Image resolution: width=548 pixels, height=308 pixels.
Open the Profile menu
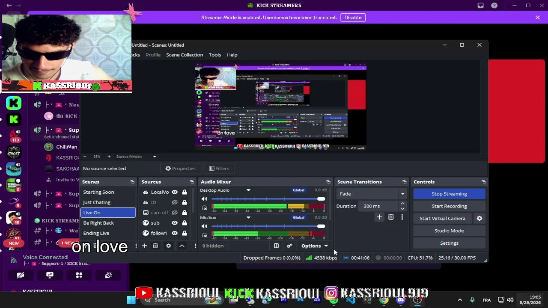click(153, 55)
